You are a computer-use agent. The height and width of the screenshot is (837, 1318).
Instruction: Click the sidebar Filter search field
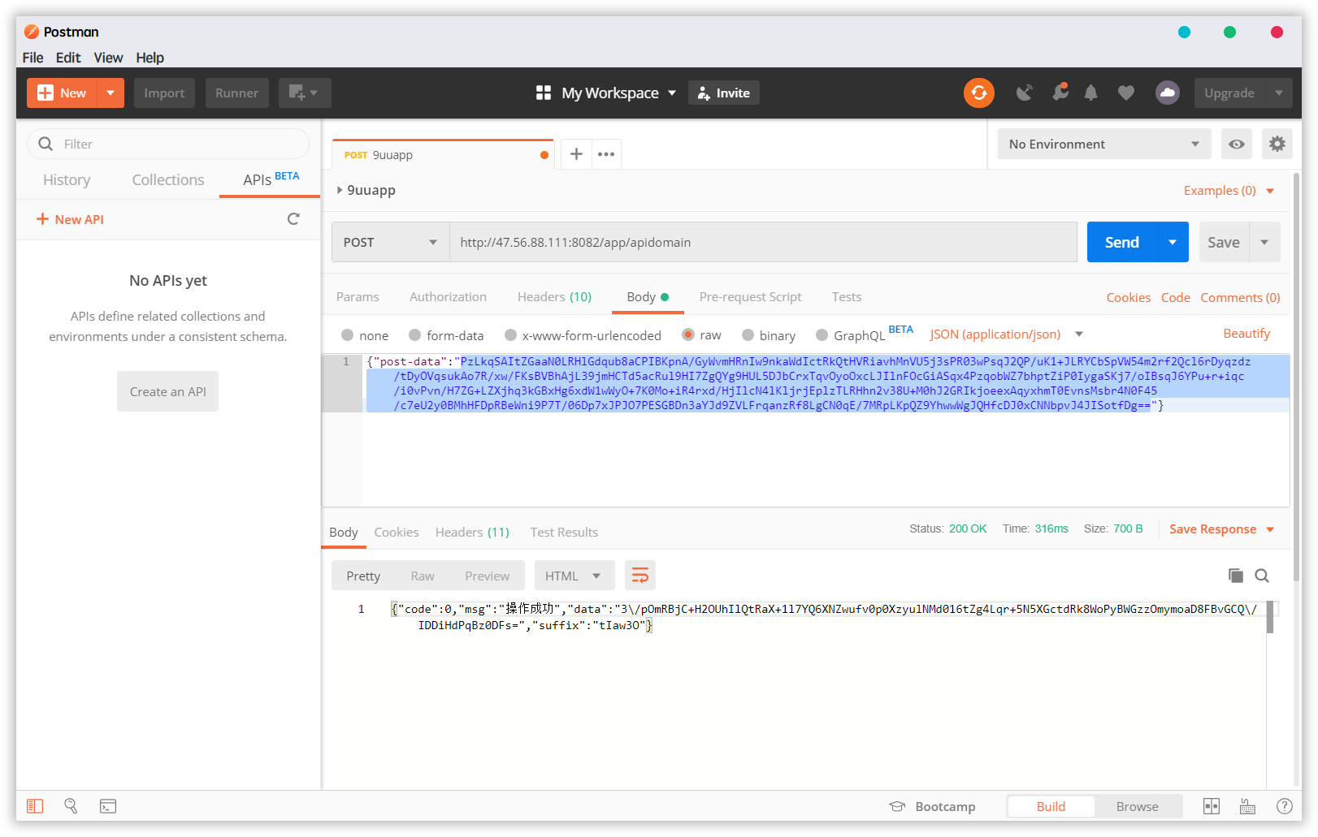[168, 144]
